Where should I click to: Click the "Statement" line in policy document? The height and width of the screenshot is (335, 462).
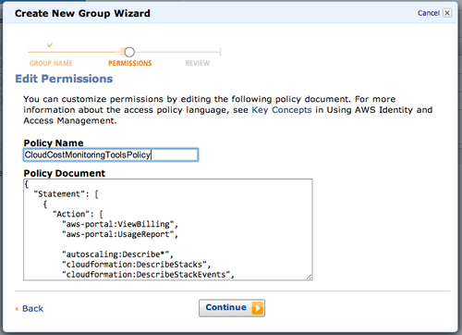click(66, 194)
